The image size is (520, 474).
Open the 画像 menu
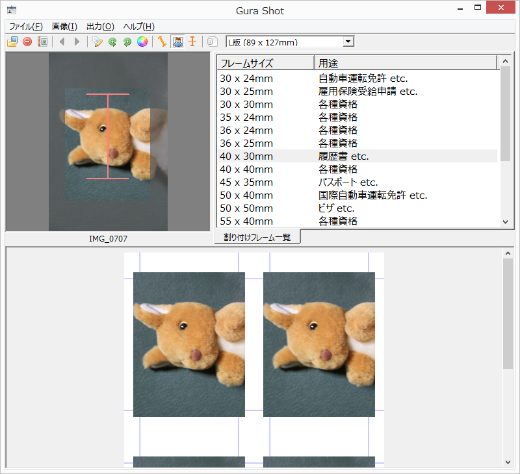tap(63, 27)
